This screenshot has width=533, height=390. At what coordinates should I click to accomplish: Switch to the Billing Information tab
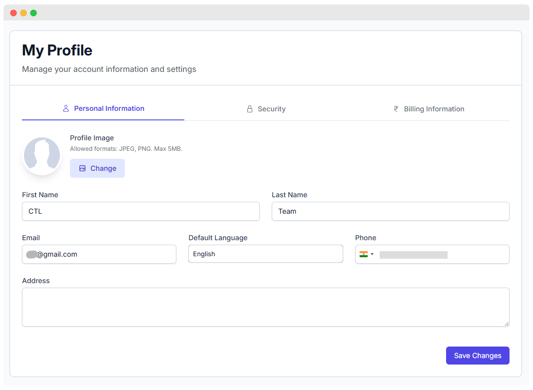tap(434, 108)
